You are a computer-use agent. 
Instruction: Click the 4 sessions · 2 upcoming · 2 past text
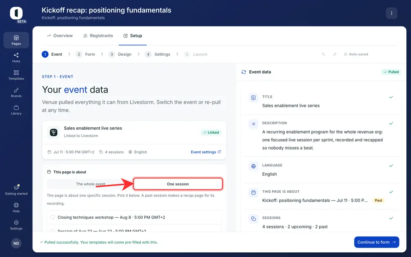click(295, 227)
